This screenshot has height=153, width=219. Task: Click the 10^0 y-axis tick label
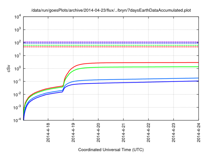(17, 68)
